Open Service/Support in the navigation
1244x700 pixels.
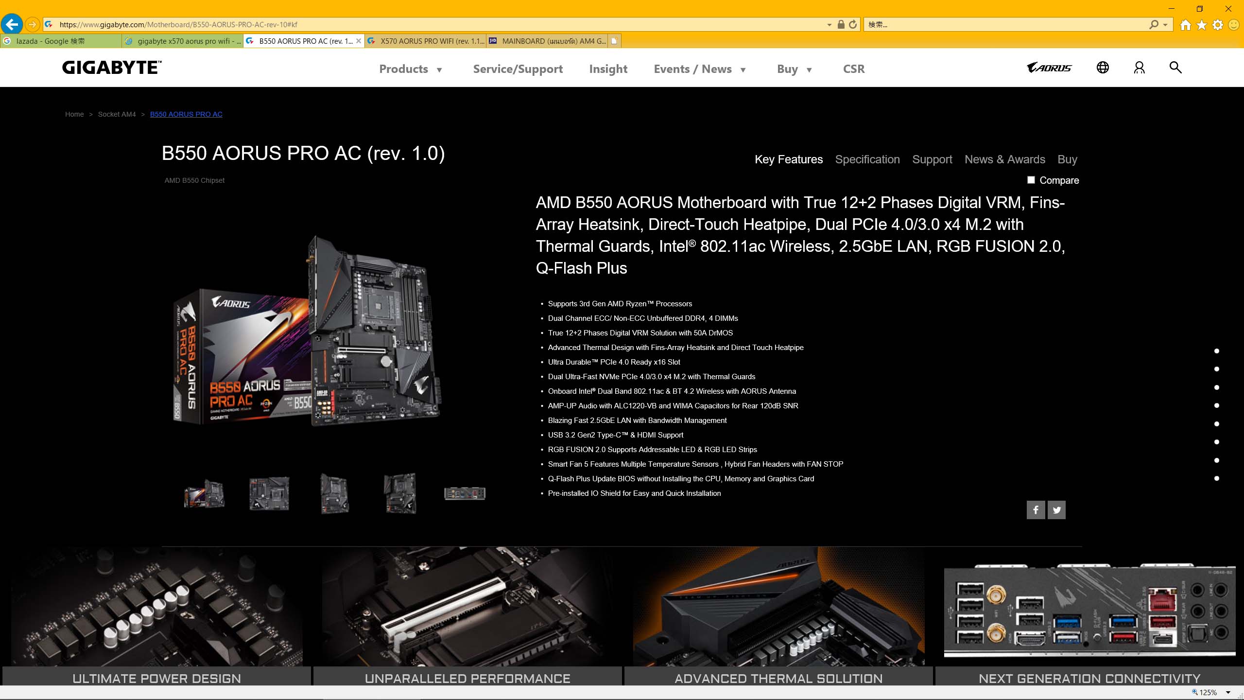pyautogui.click(x=518, y=69)
